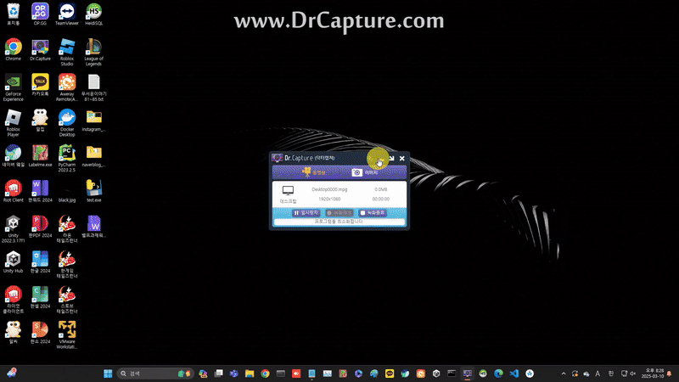
Task: Select the HeidiSQL desktop icon
Action: 93,14
